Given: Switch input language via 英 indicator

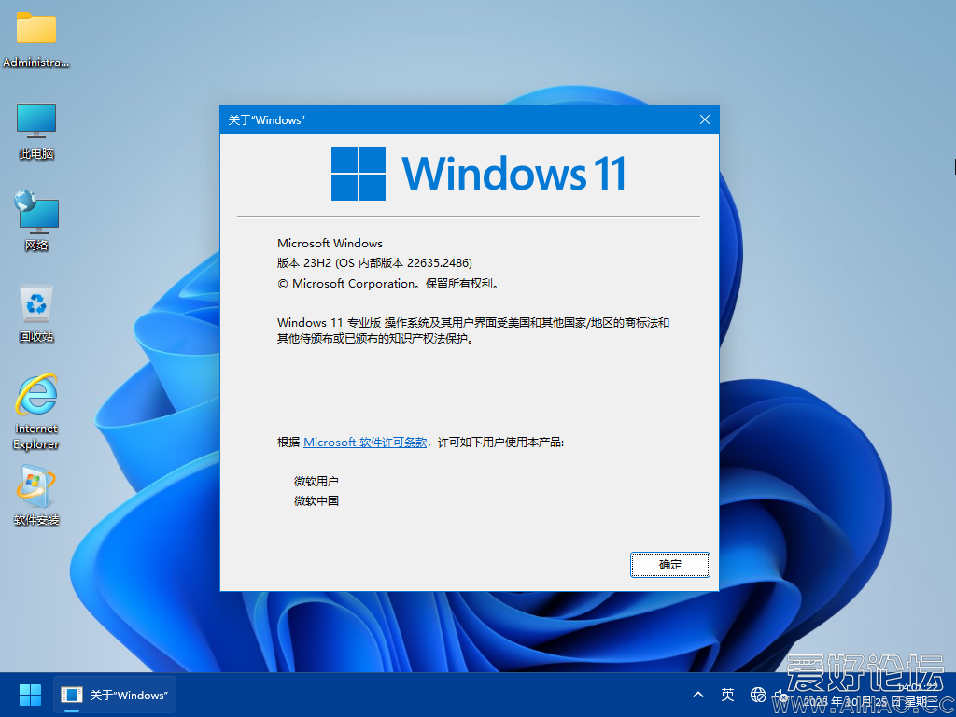Looking at the screenshot, I should (727, 695).
